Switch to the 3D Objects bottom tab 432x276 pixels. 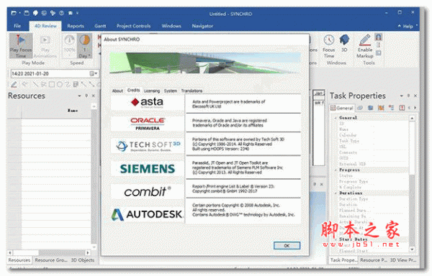[83, 260]
